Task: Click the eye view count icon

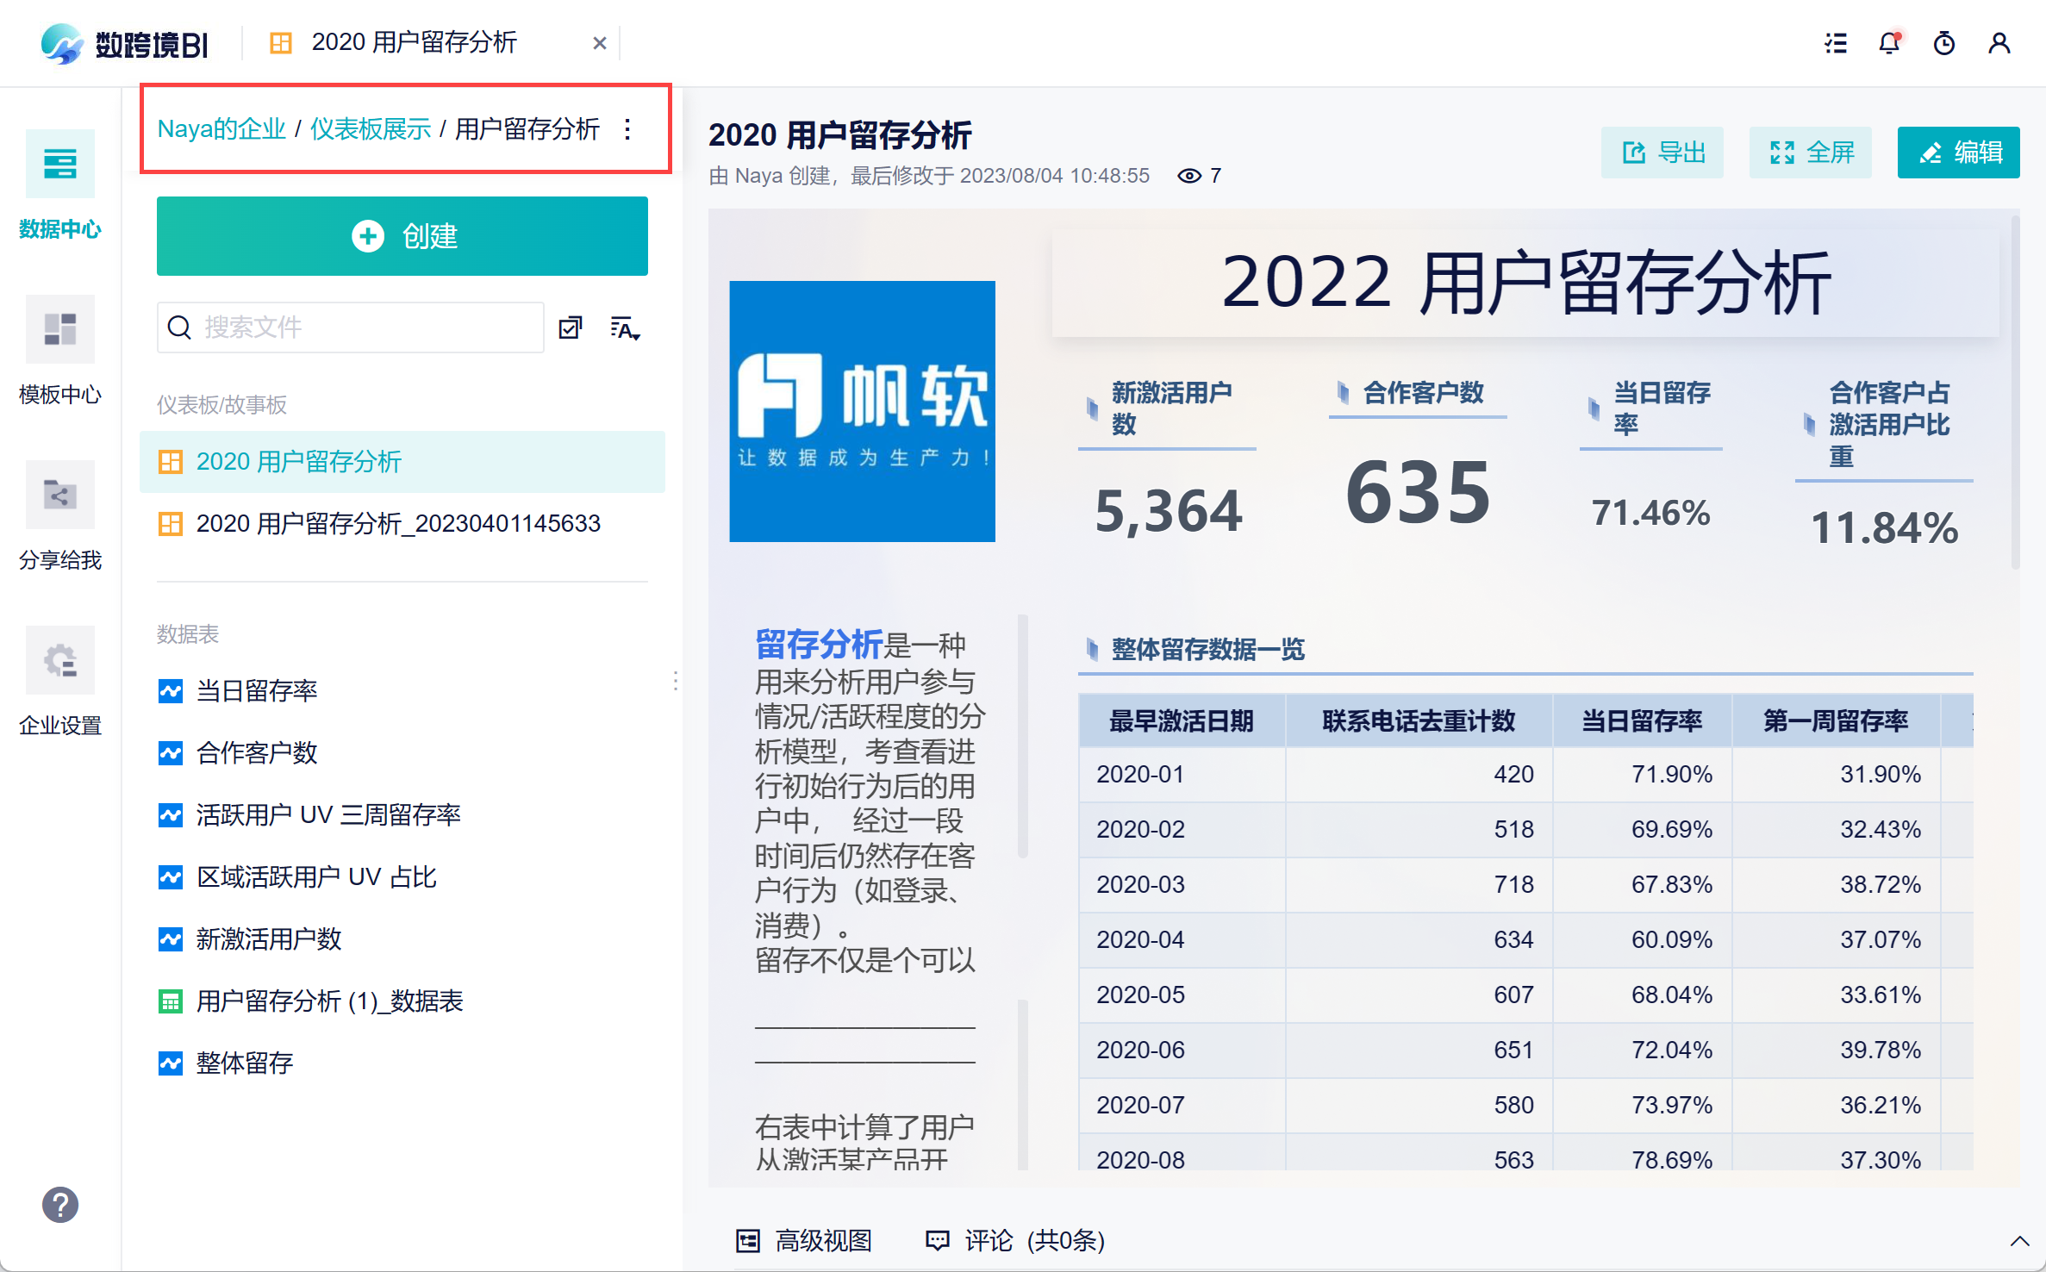Action: click(x=1188, y=176)
